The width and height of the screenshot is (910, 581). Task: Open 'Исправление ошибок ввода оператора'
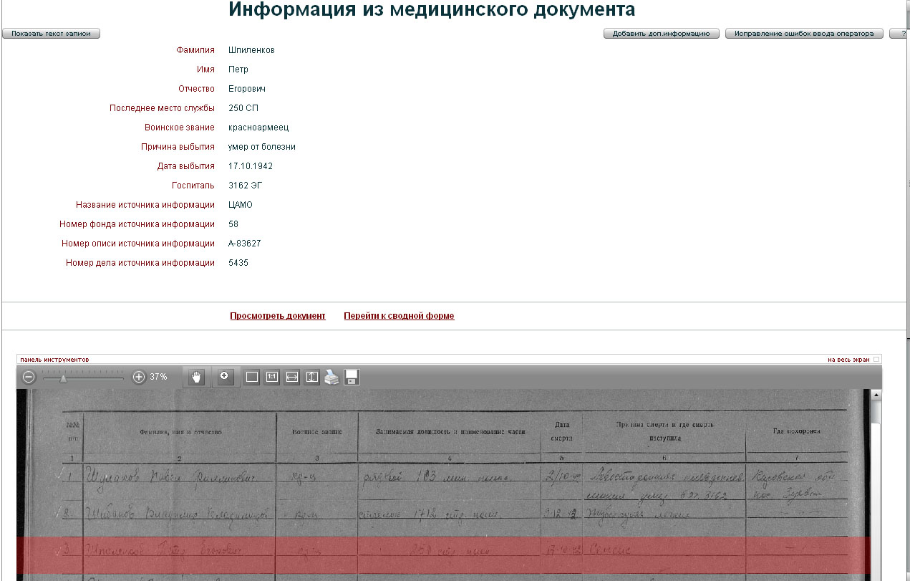tap(803, 34)
